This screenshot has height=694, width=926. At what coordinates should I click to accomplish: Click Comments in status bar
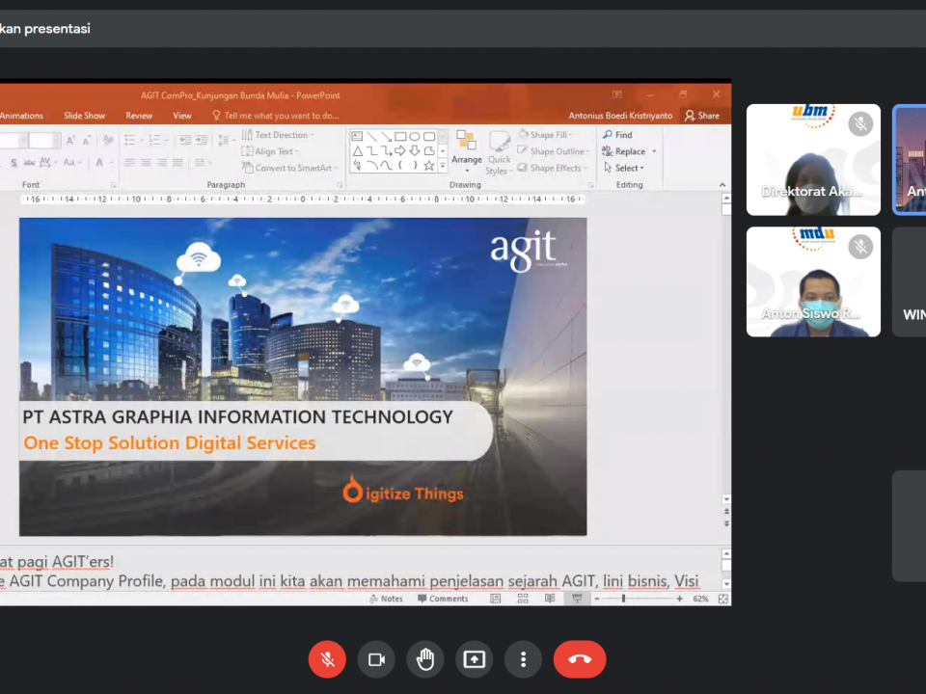[443, 599]
